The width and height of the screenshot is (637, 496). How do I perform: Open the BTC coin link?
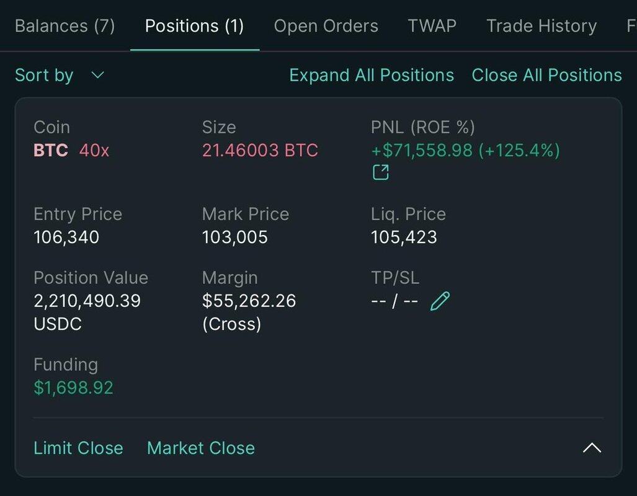51,151
